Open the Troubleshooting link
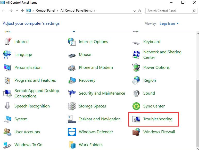The width and height of the screenshot is (199, 150). (158, 119)
